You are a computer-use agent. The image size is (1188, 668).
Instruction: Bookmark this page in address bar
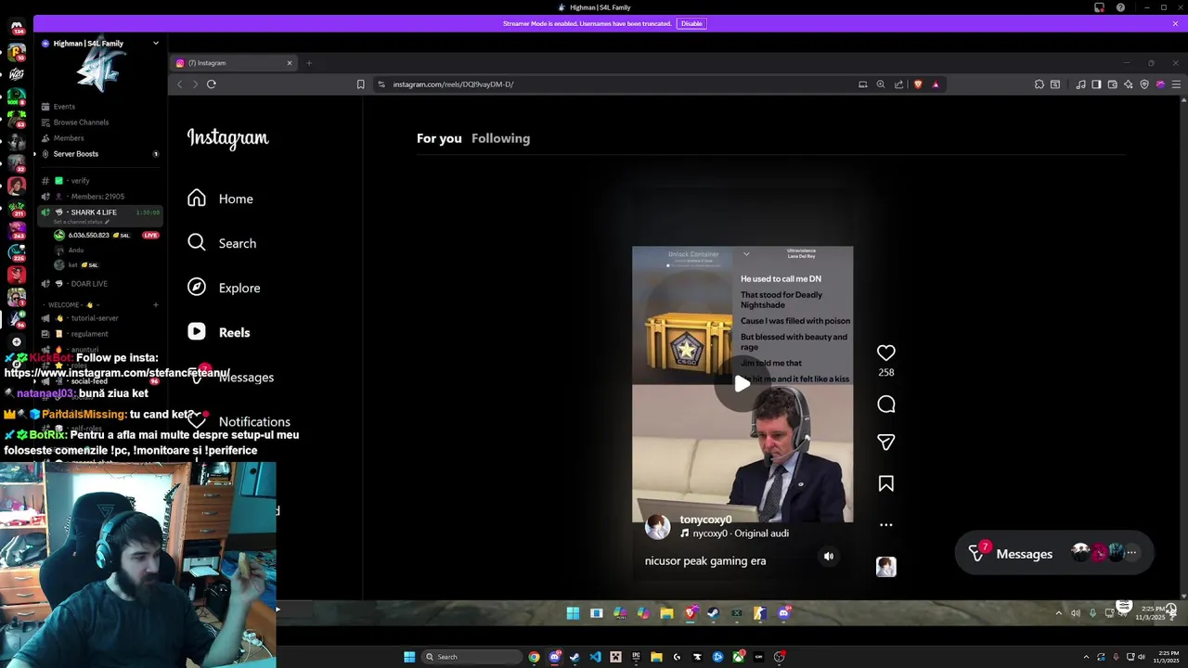click(x=361, y=84)
